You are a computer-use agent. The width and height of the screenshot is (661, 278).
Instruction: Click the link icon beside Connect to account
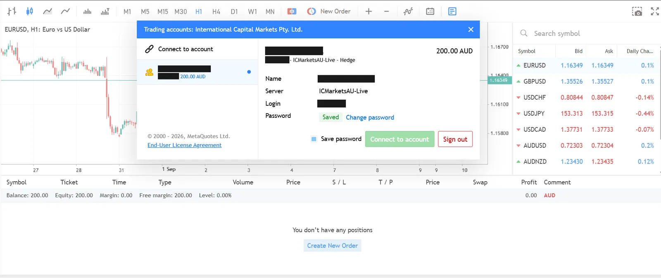[x=149, y=49]
